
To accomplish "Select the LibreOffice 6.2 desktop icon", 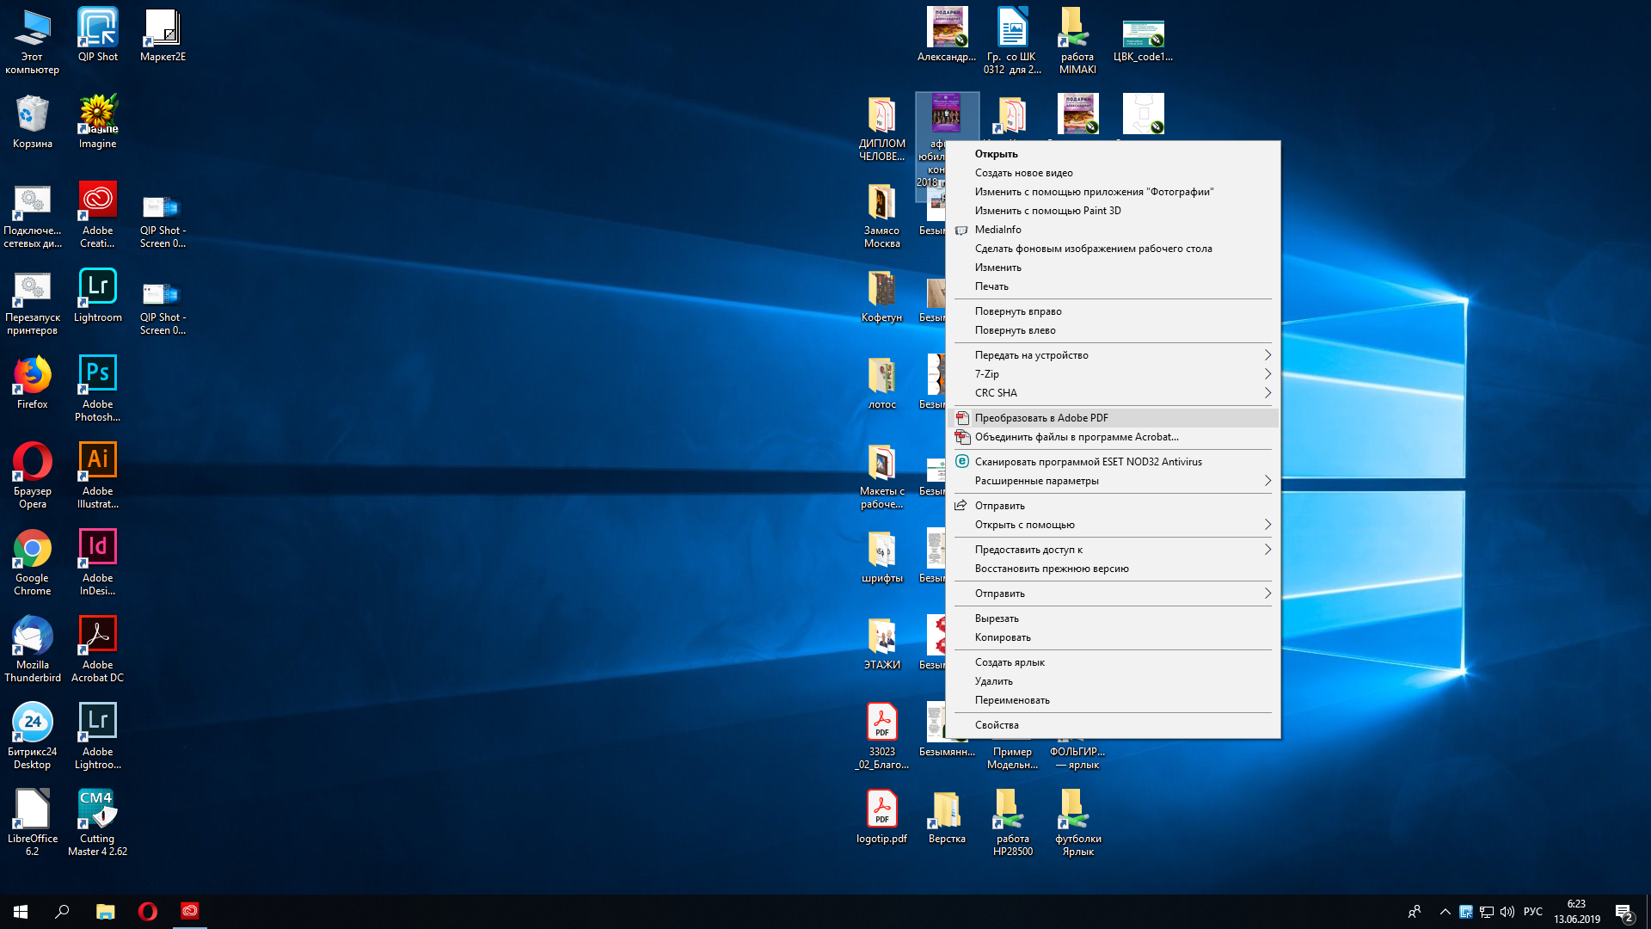I will (x=32, y=823).
